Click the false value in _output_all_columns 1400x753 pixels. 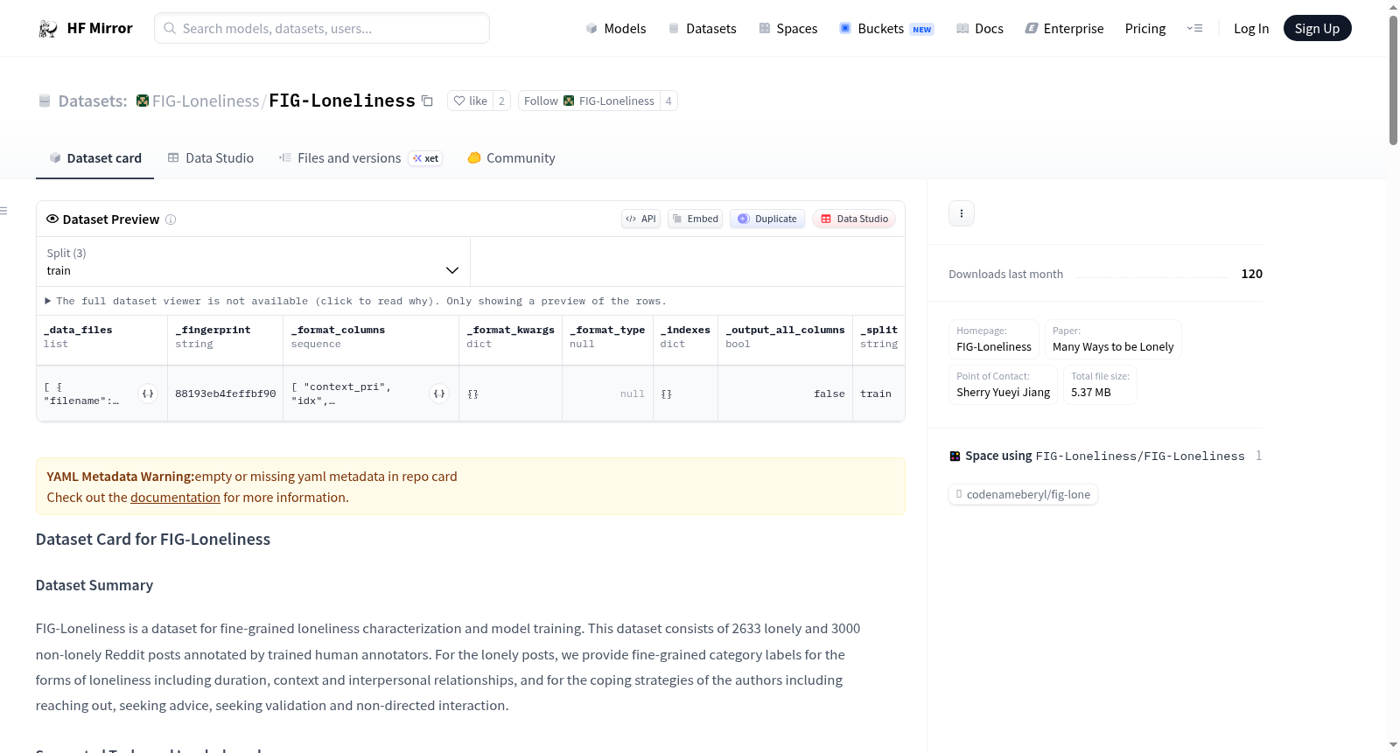(x=829, y=394)
